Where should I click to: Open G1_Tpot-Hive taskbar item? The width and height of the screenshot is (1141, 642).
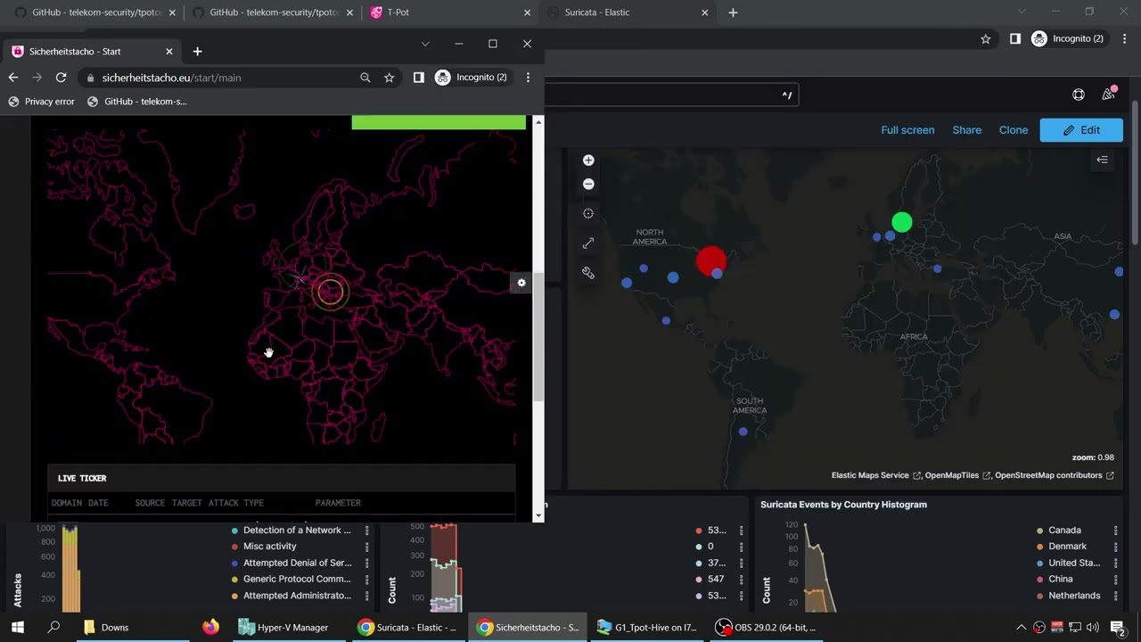[x=649, y=627]
